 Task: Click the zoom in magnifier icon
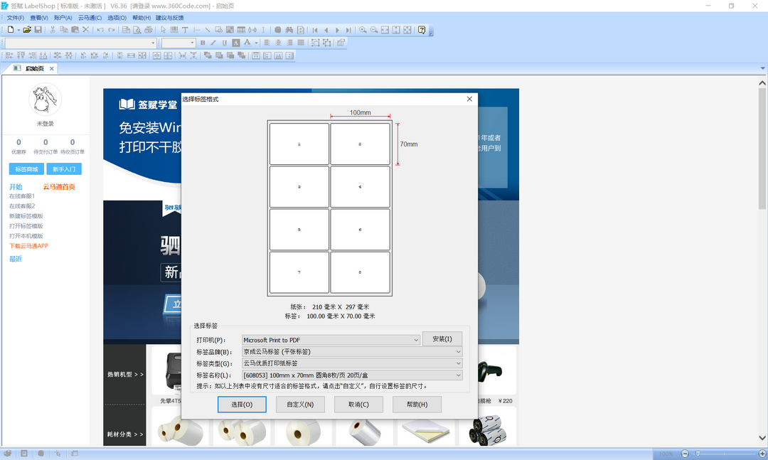tap(363, 30)
